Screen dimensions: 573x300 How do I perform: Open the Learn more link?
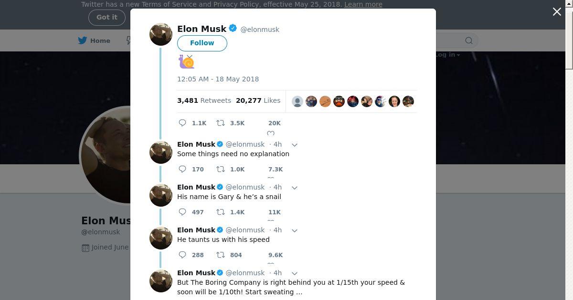coord(363,4)
